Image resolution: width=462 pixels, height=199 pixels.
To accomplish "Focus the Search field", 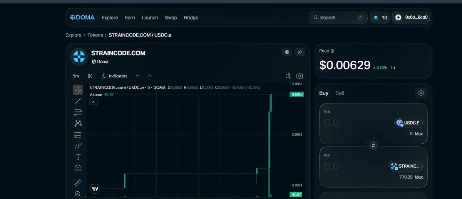I will 338,17.
